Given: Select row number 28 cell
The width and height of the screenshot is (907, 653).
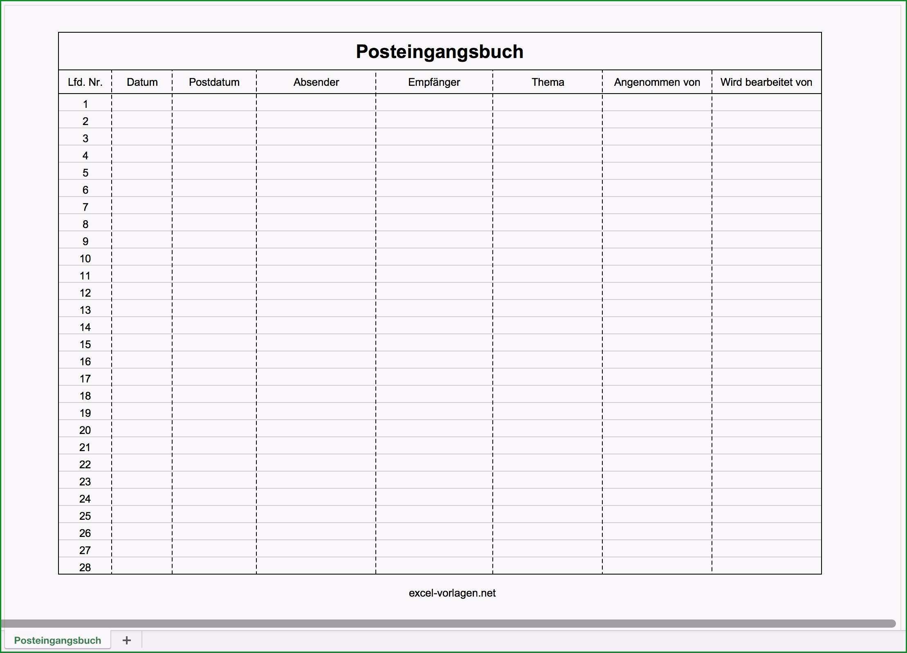Looking at the screenshot, I should 85,566.
